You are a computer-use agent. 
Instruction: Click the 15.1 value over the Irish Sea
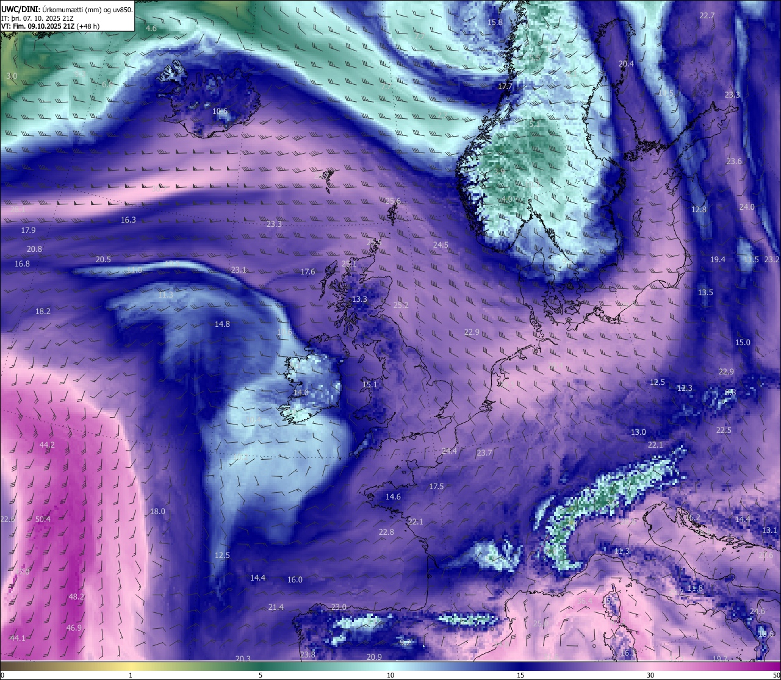370,385
